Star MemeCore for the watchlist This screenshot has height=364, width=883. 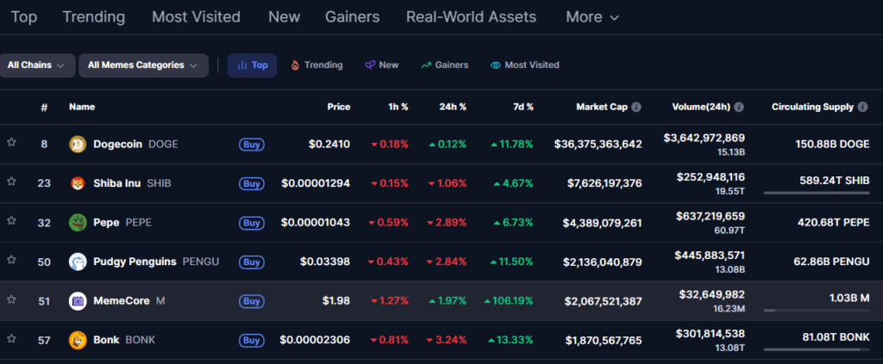(11, 299)
